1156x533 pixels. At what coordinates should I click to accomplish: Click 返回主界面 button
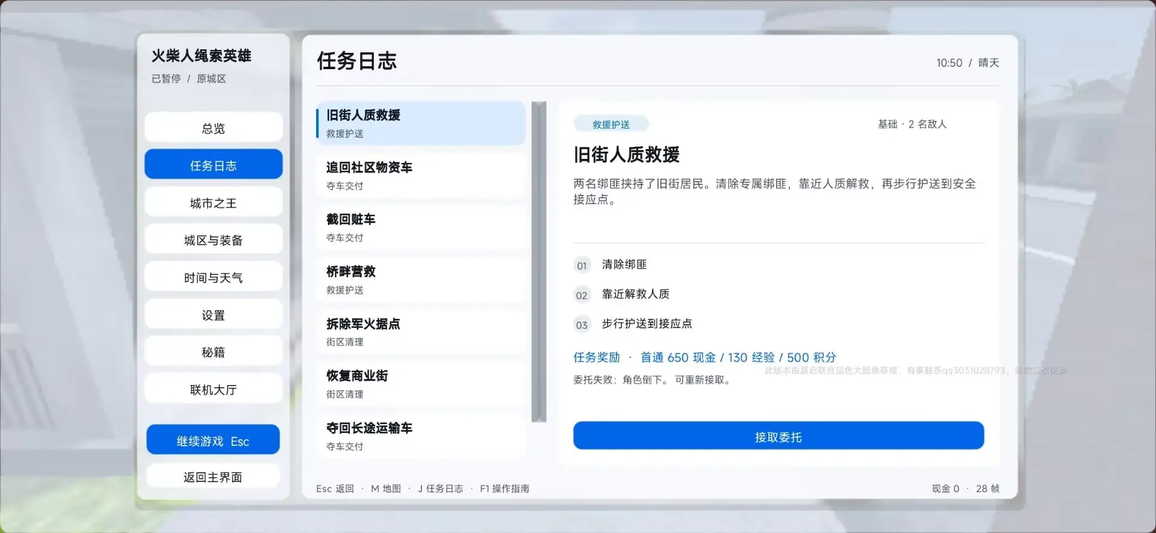(x=213, y=476)
